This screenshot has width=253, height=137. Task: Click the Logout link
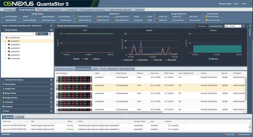[x=236, y=4]
